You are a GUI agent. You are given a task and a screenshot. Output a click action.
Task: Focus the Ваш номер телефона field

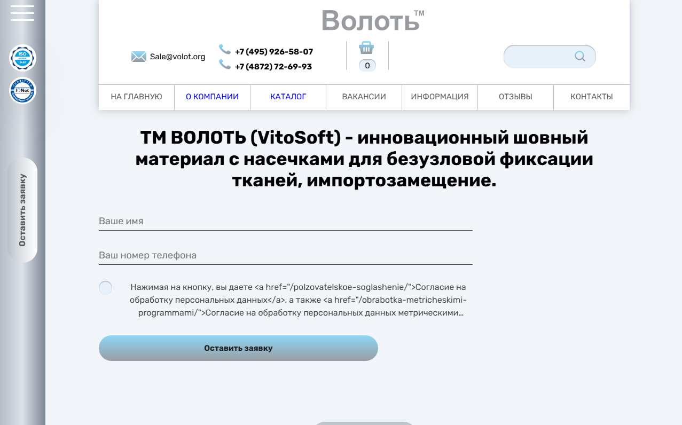coord(286,255)
